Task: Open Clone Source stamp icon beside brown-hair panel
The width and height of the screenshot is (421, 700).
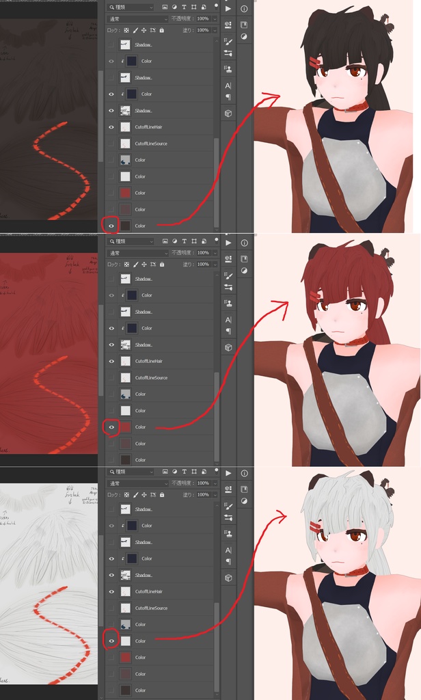Action: [x=228, y=69]
